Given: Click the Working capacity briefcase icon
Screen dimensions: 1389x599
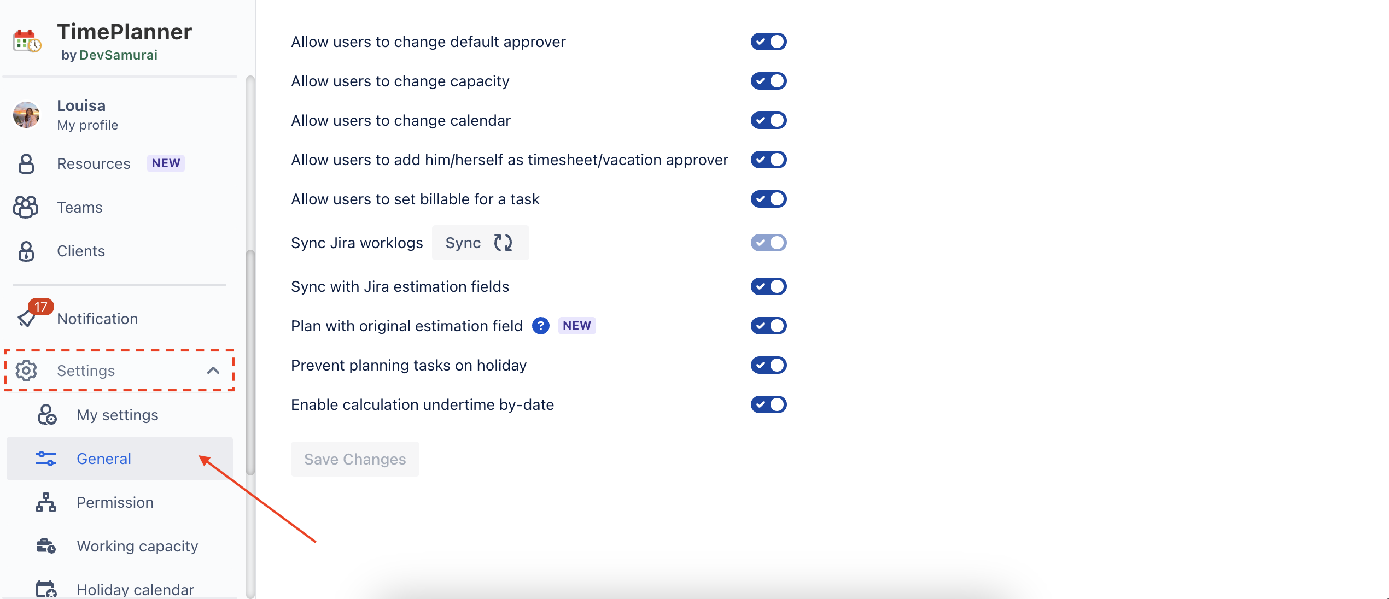Looking at the screenshot, I should (x=46, y=546).
